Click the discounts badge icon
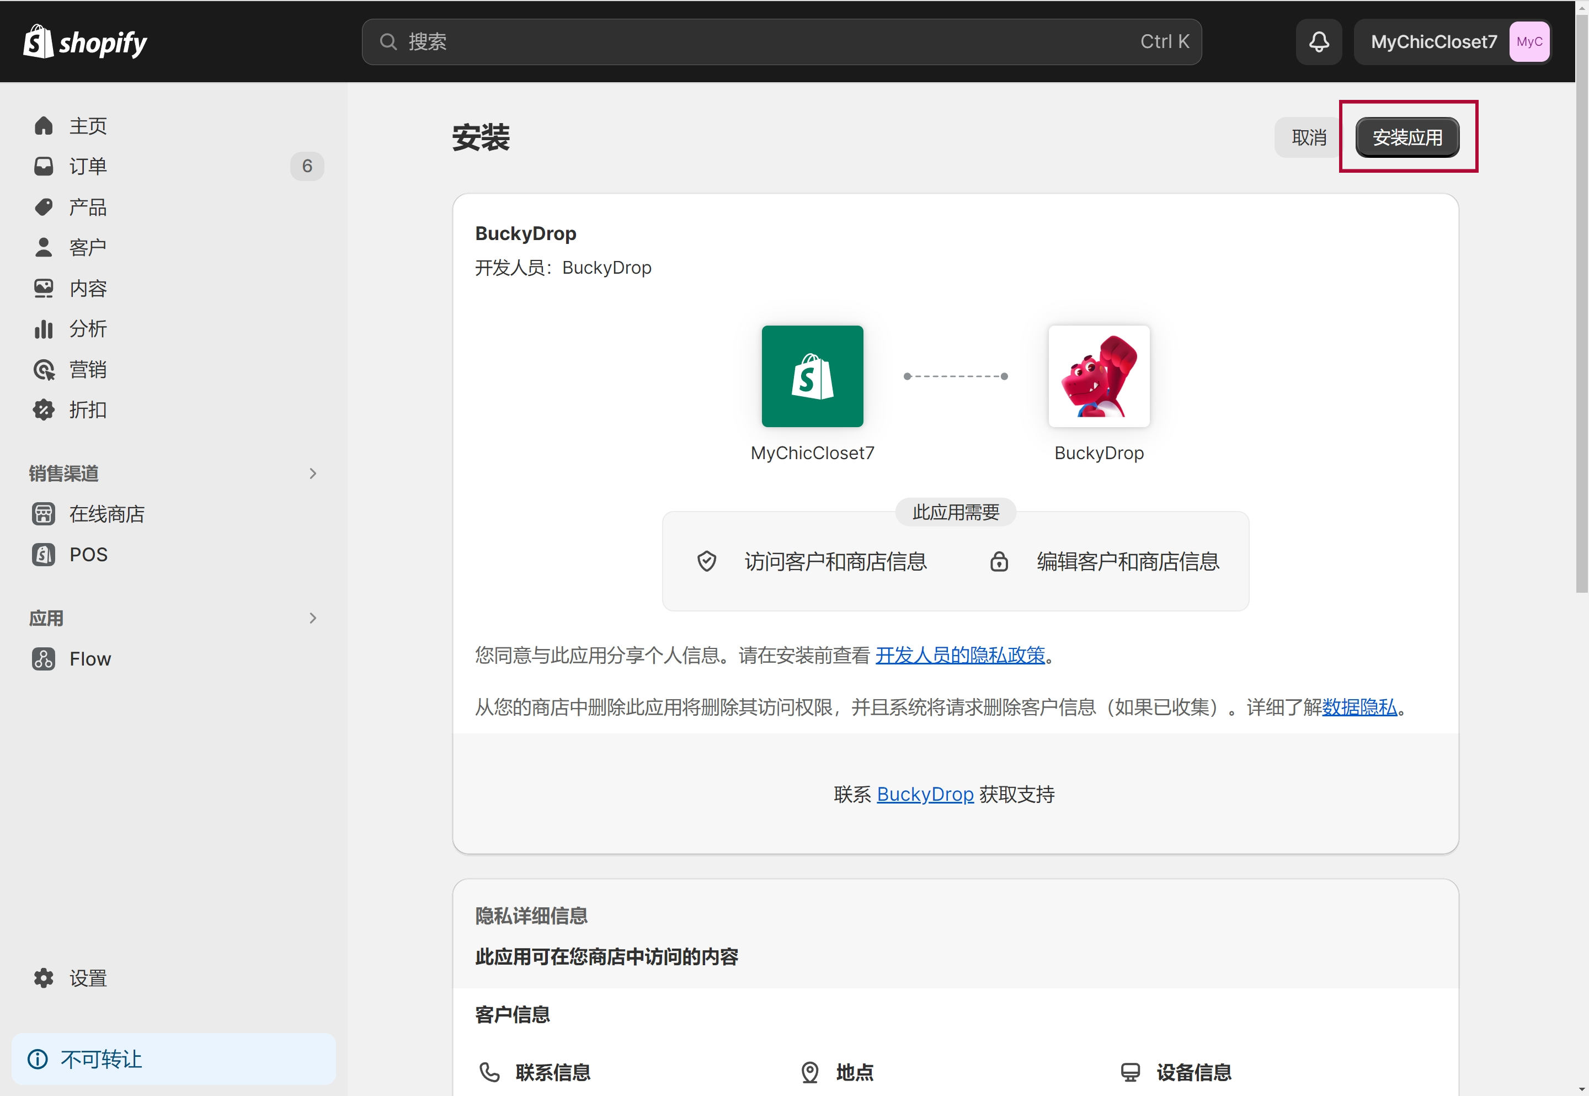Image resolution: width=1589 pixels, height=1096 pixels. point(44,410)
